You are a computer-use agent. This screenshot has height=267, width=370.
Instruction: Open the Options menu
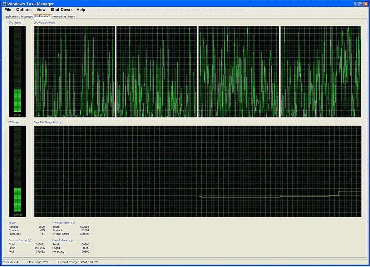[24, 10]
